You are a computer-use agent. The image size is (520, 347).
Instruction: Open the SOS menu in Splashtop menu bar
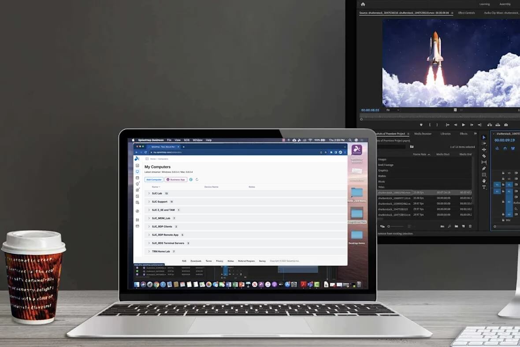pos(187,140)
